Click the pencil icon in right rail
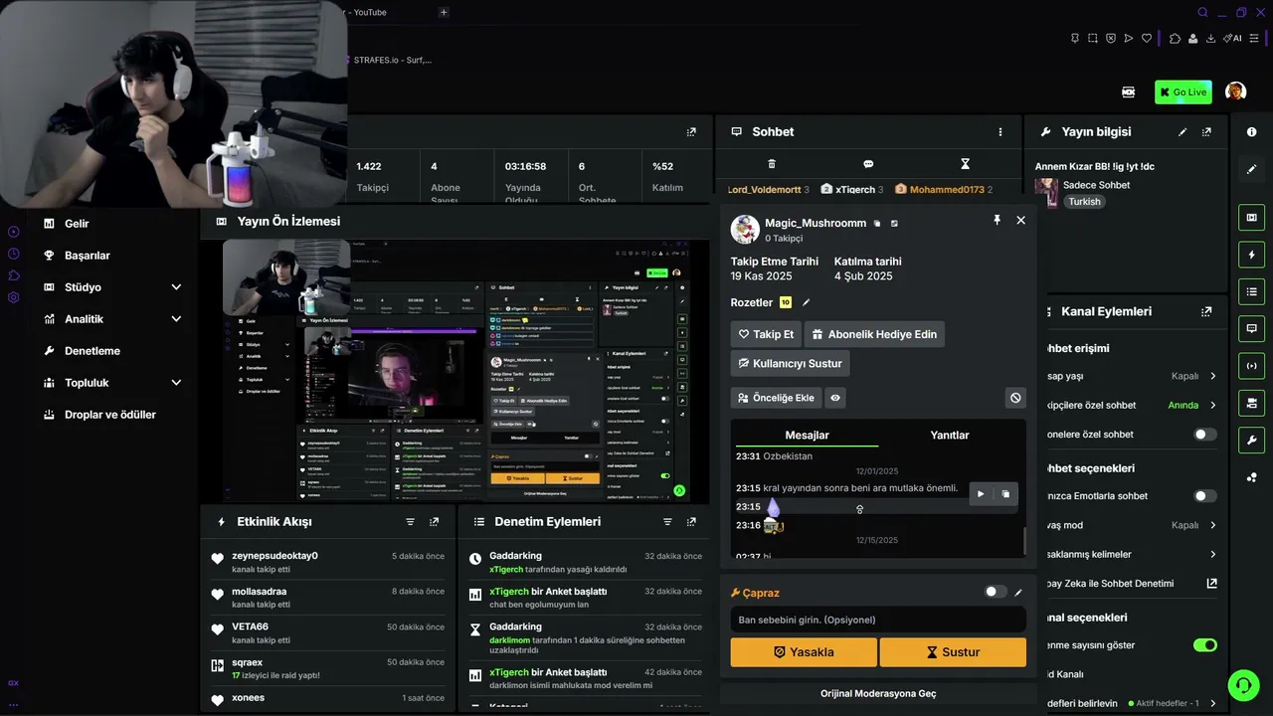The width and height of the screenshot is (1273, 716). (x=1251, y=169)
